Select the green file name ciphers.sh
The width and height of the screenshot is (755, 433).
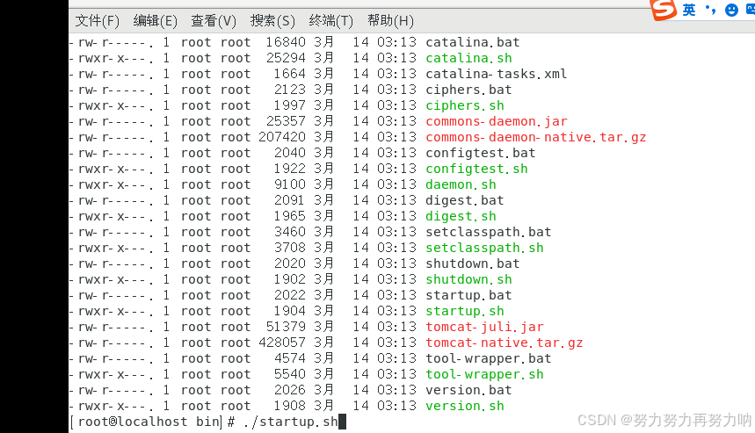465,106
